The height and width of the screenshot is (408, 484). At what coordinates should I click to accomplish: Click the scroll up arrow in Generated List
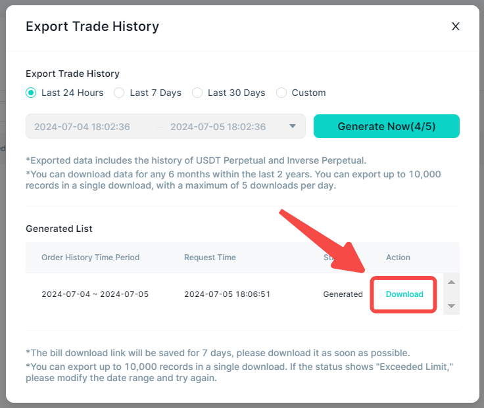451,282
